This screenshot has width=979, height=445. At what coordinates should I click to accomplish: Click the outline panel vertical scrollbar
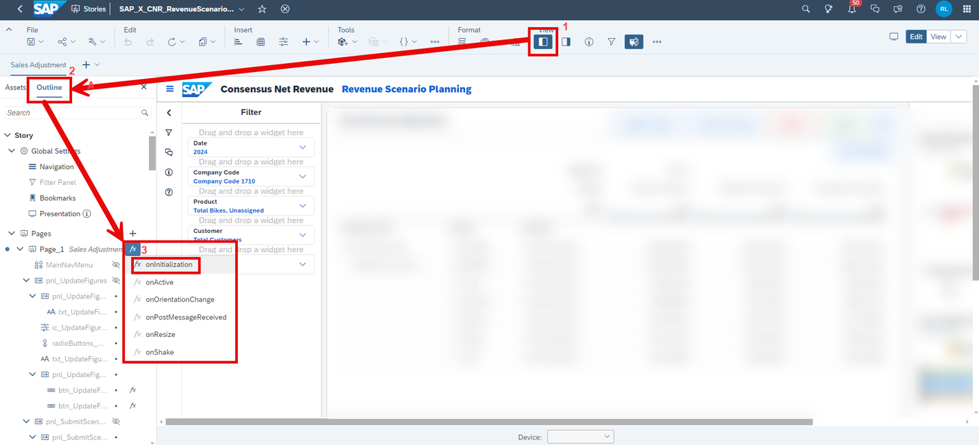click(152, 153)
